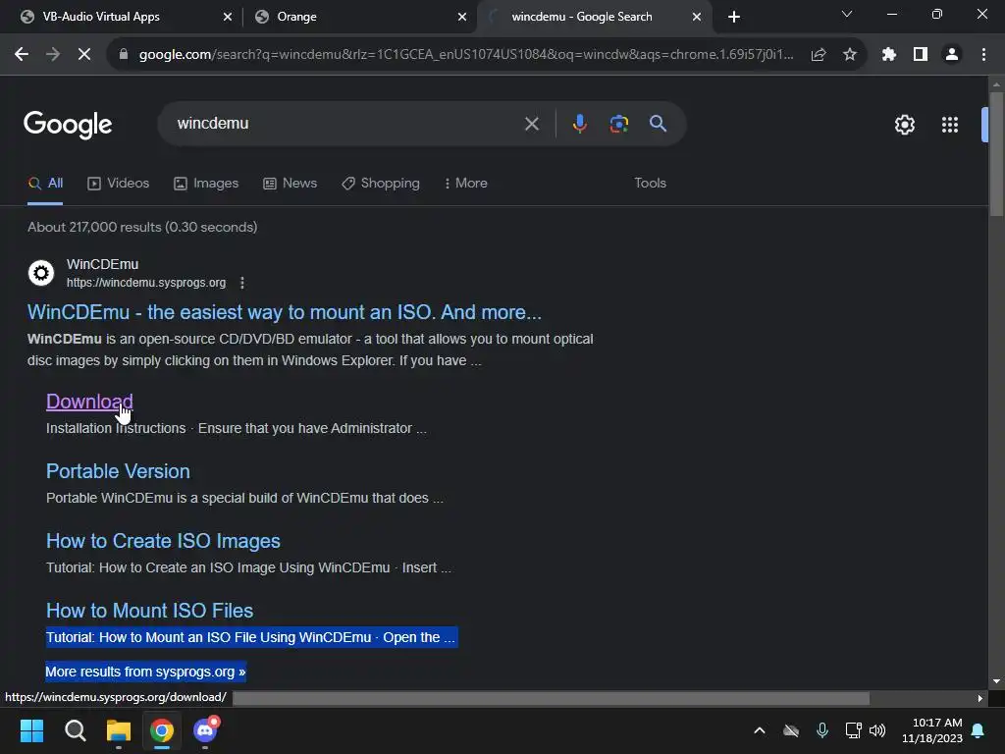Open the Tools search options
The height and width of the screenshot is (754, 1005).
coord(650,184)
